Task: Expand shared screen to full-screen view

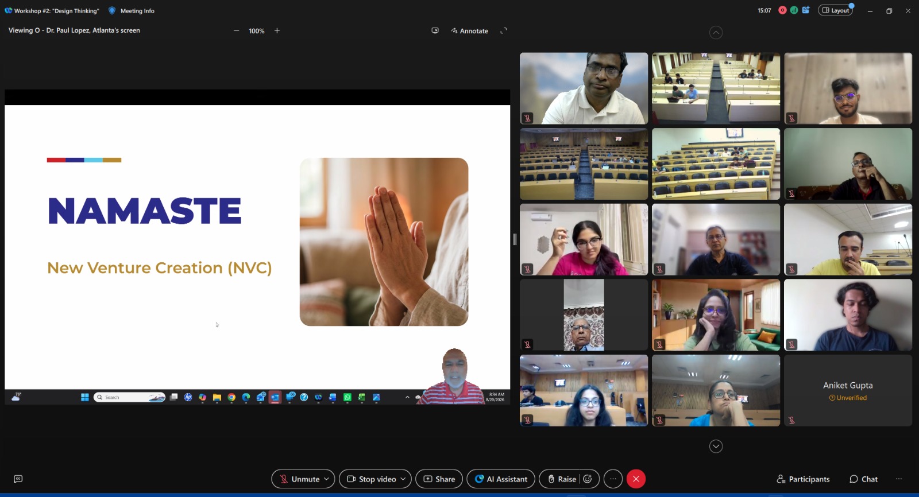Action: 504,31
